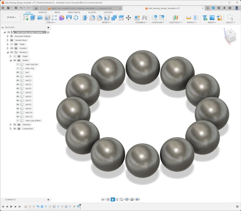The width and height of the screenshot is (241, 211).
Task: Click the Extrude tool icon
Action: click(x=33, y=17)
